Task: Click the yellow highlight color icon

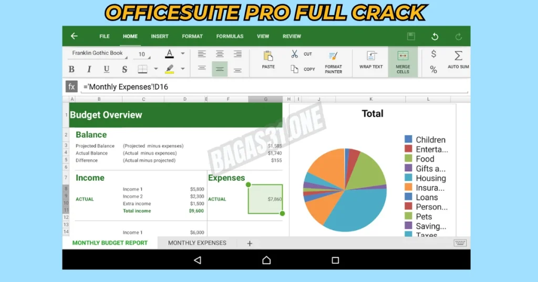Action: pyautogui.click(x=169, y=69)
